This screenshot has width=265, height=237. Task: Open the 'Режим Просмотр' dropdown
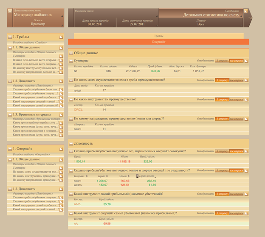click(x=38, y=22)
